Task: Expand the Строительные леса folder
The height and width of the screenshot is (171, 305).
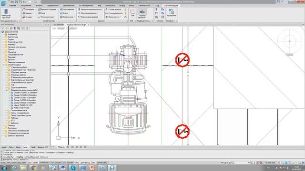Action: coord(6,110)
